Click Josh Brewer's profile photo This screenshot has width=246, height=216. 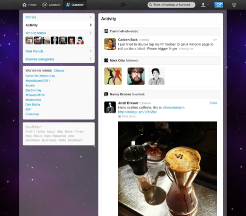(x=110, y=107)
